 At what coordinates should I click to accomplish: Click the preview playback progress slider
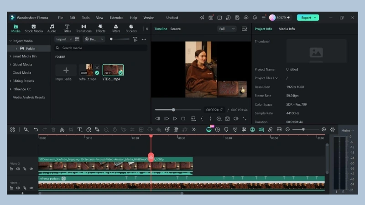click(x=178, y=110)
